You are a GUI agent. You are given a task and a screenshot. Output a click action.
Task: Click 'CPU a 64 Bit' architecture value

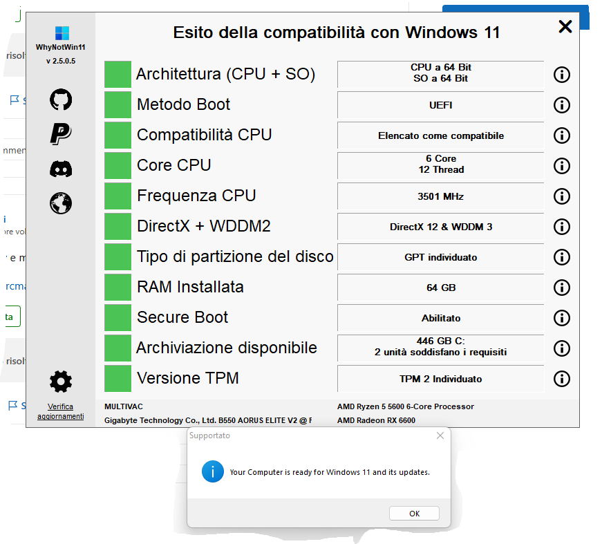point(441,67)
